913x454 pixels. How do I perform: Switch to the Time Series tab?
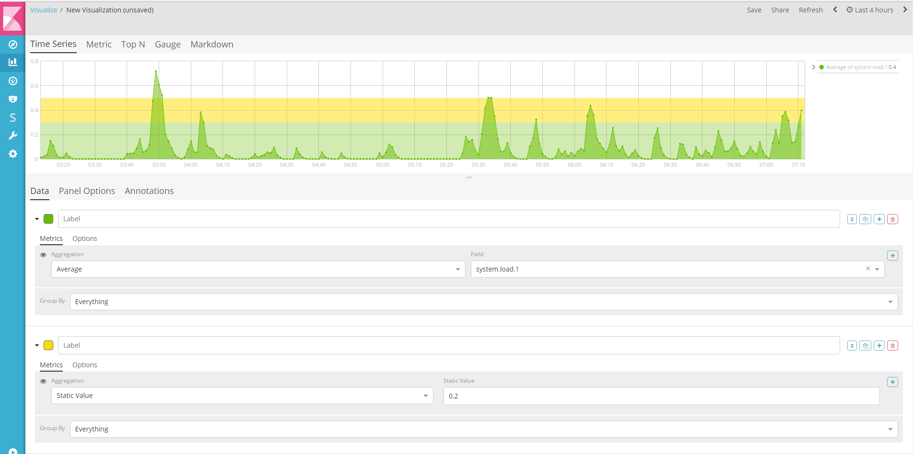pos(53,44)
